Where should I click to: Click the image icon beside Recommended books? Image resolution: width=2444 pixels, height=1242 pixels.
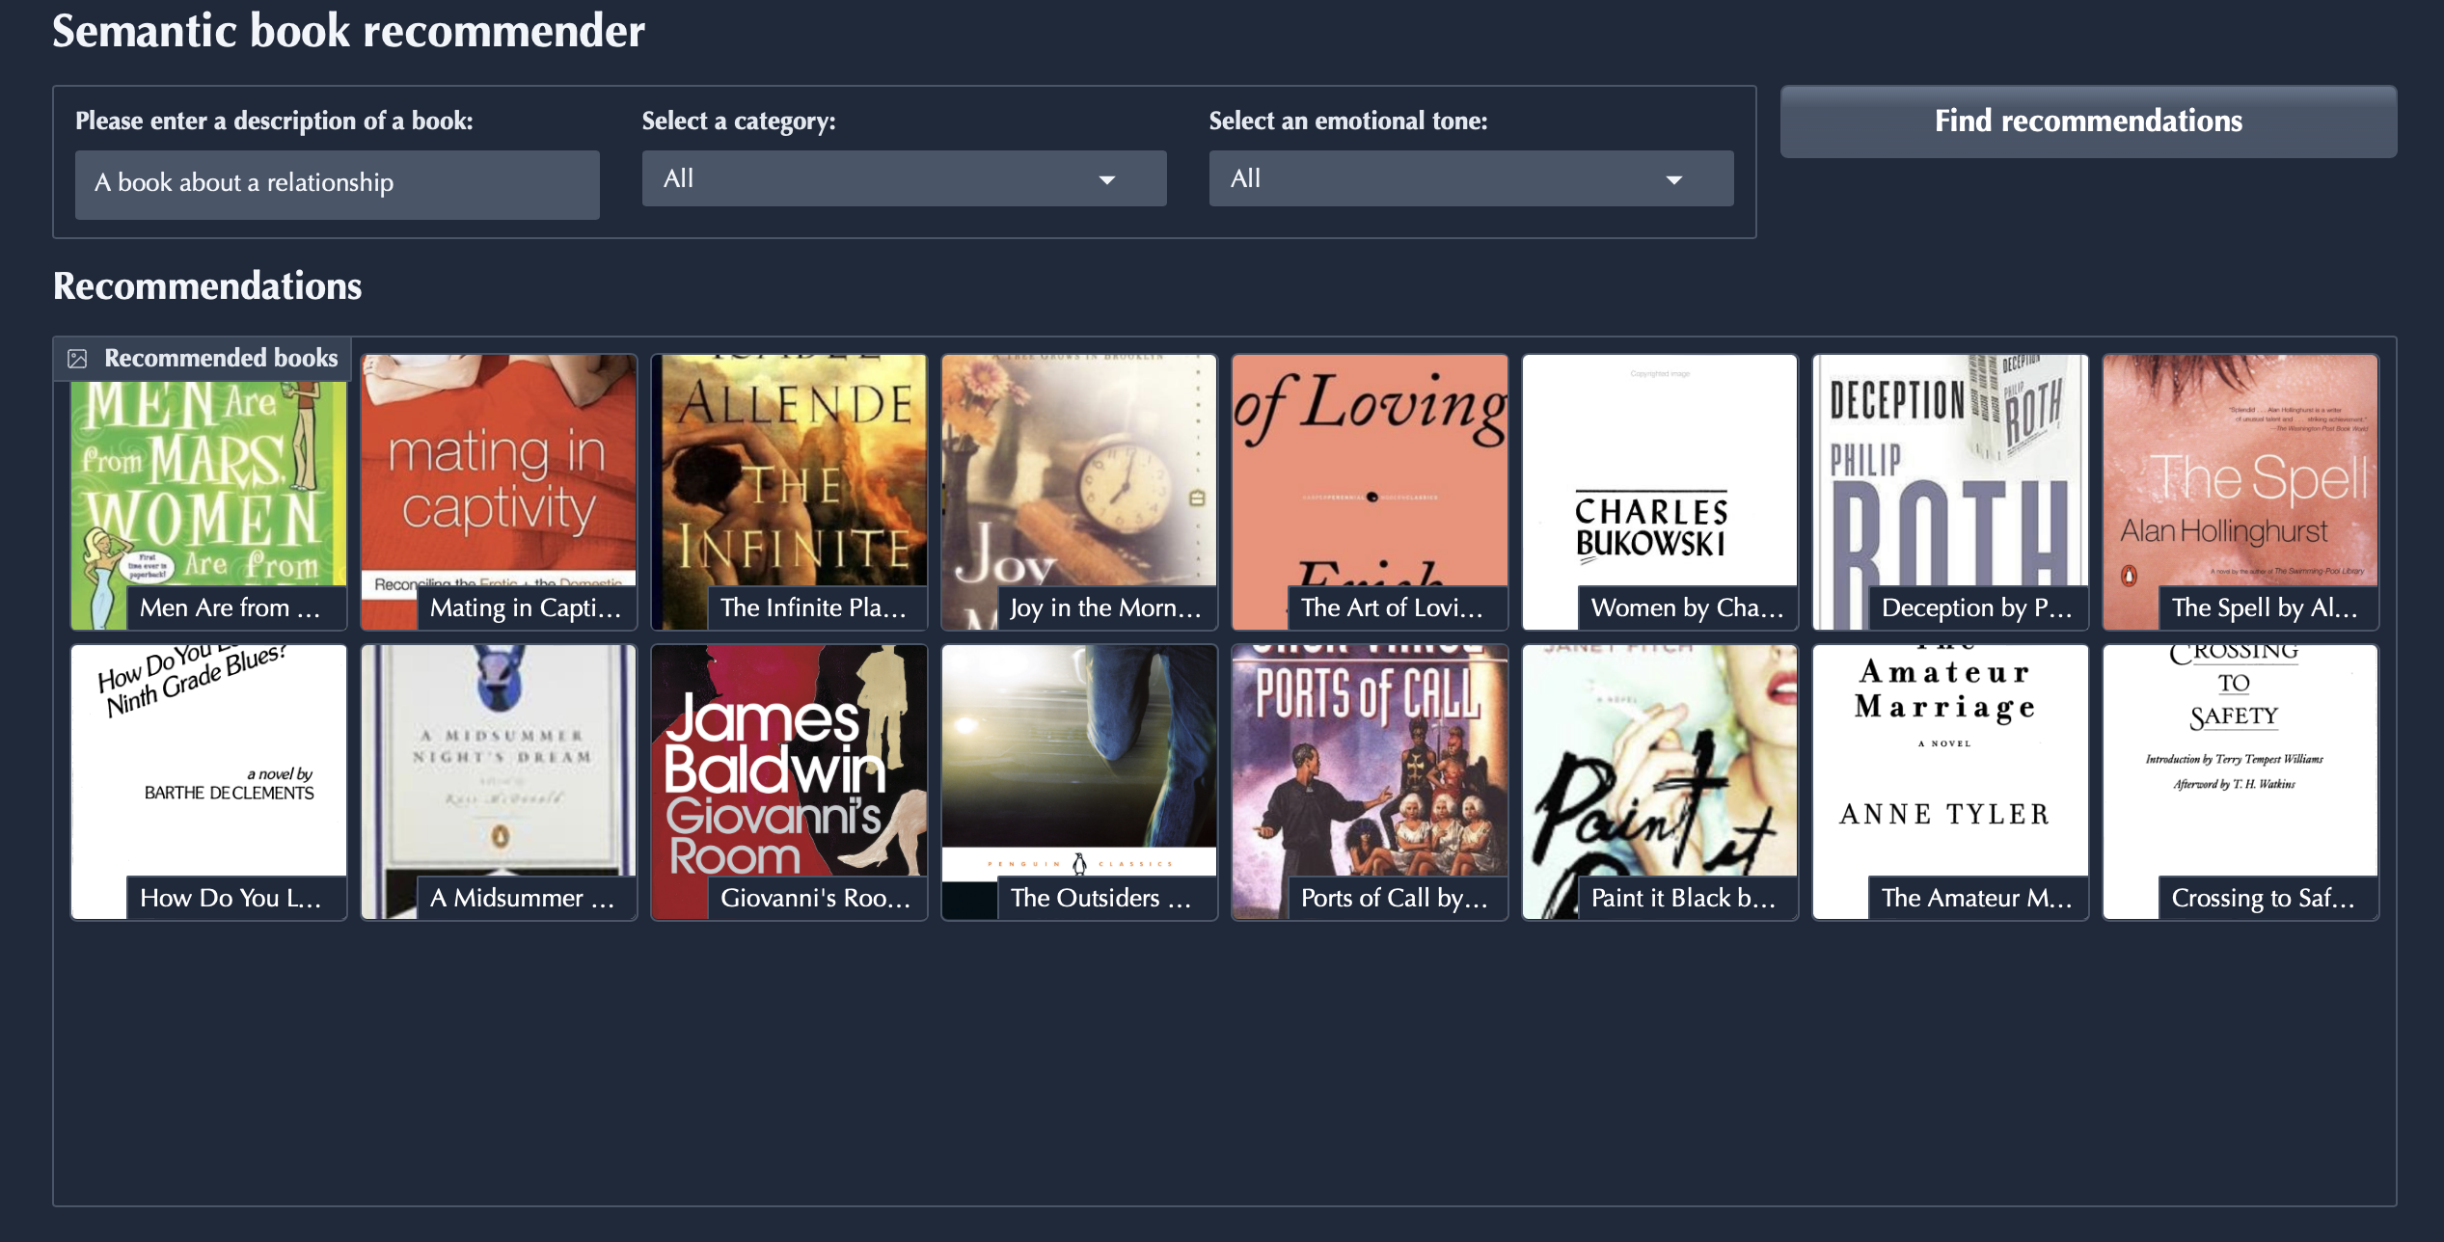coord(77,359)
